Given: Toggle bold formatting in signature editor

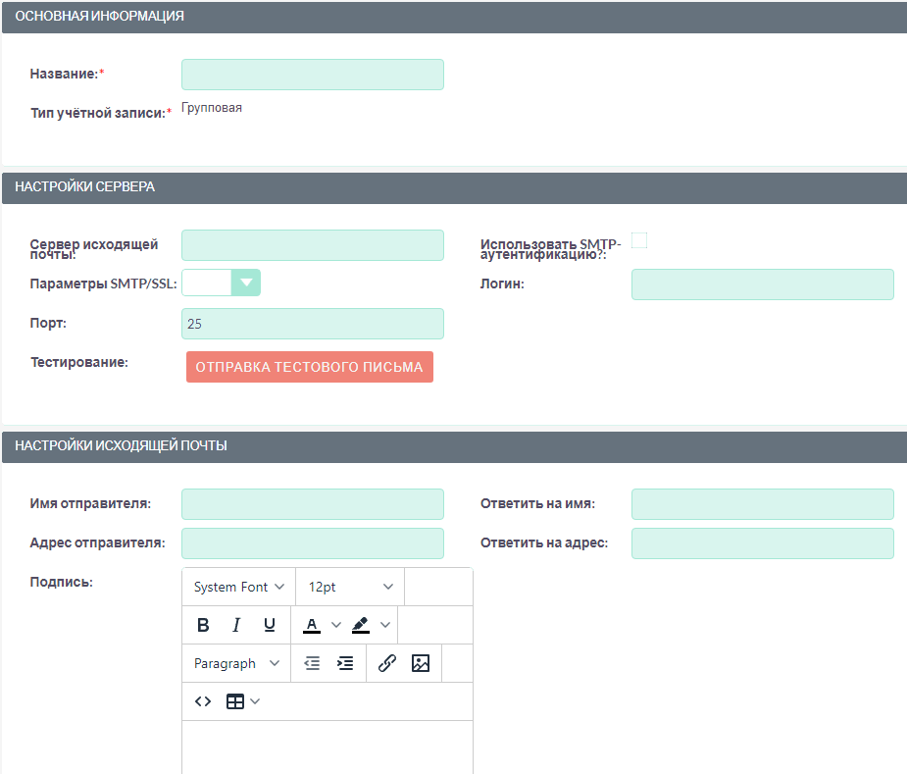Looking at the screenshot, I should (203, 625).
